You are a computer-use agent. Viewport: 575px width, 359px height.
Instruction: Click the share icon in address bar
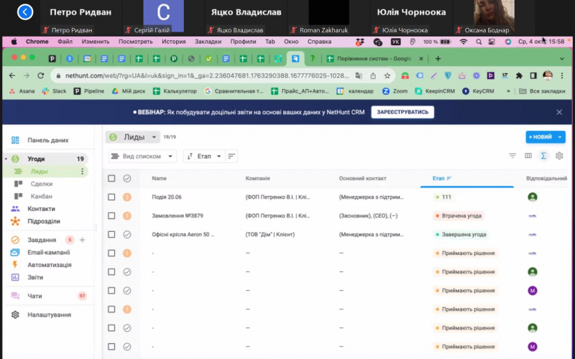tap(373, 76)
